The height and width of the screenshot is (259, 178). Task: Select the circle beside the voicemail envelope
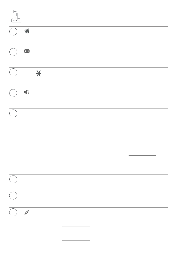13,52
